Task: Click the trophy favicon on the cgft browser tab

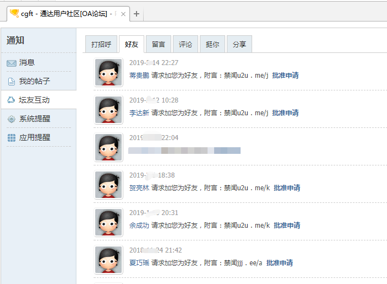Action: tap(14, 13)
